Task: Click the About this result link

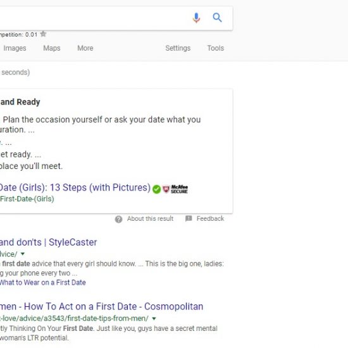Action: [x=150, y=219]
